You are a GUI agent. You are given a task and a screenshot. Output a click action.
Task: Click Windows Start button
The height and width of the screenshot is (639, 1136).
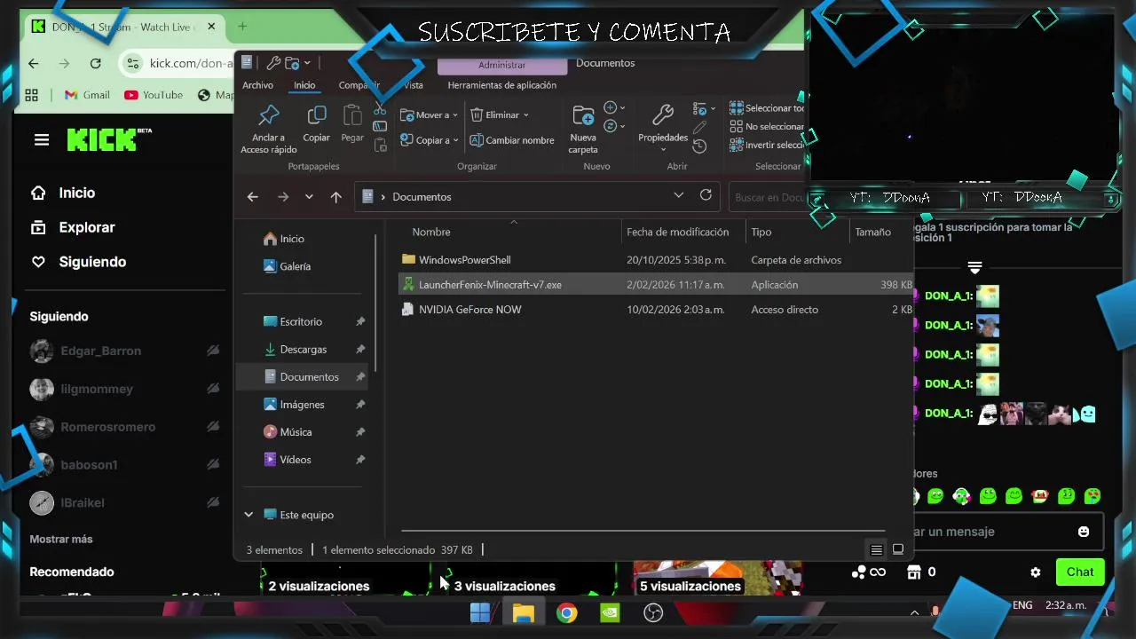coord(480,613)
